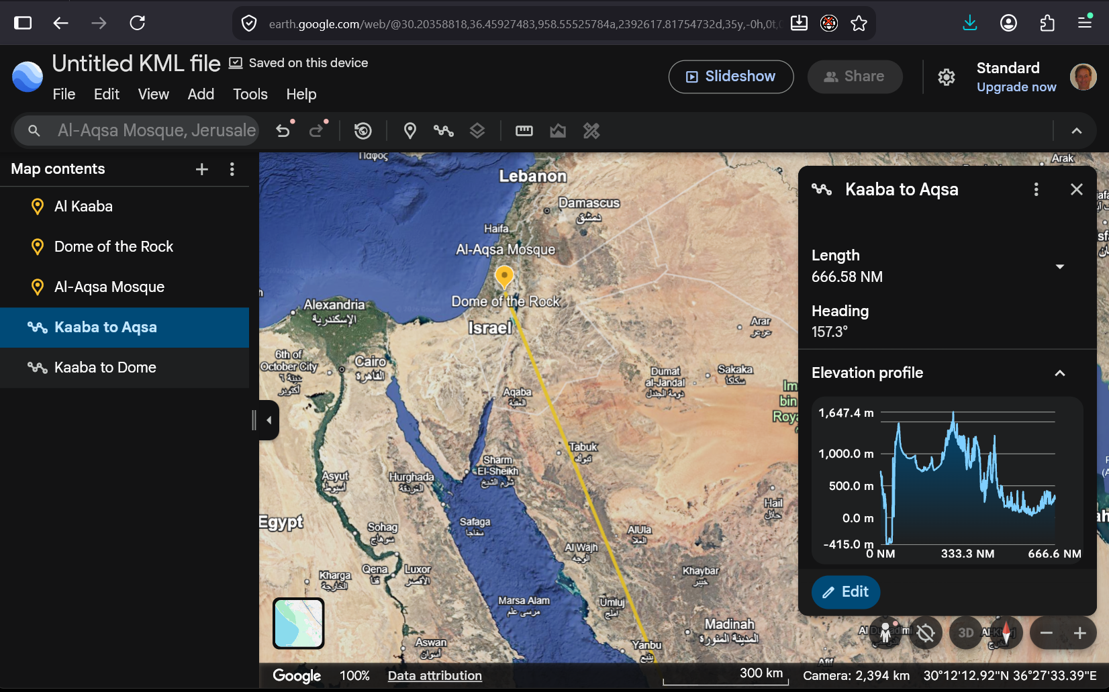Open the Tools menu
Screen dimensions: 1109x692
coord(250,95)
